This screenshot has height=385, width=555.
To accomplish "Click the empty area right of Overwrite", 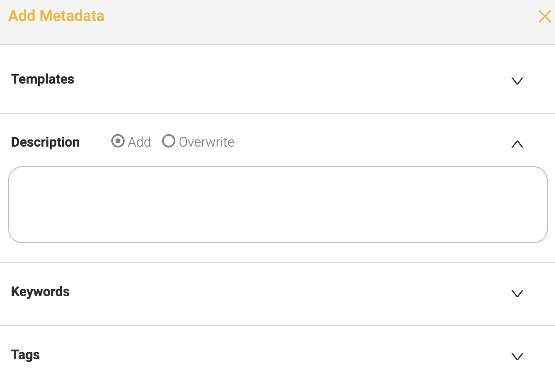I will (x=372, y=142).
